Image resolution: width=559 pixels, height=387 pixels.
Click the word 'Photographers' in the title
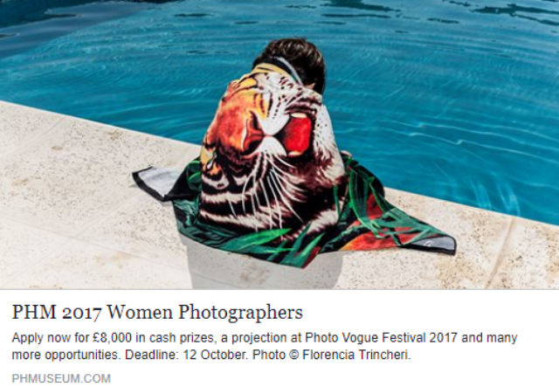click(x=240, y=314)
